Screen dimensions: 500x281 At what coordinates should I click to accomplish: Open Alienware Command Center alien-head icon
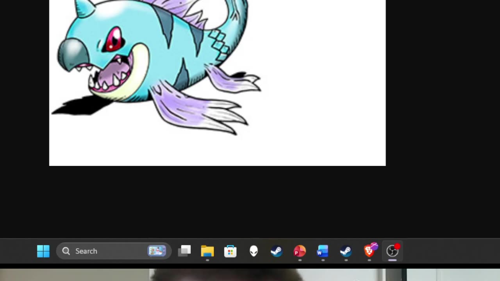click(254, 251)
